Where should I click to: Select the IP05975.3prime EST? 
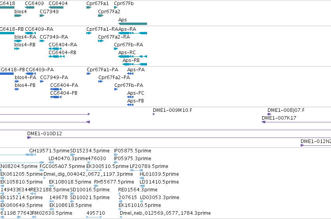pos(116,162)
